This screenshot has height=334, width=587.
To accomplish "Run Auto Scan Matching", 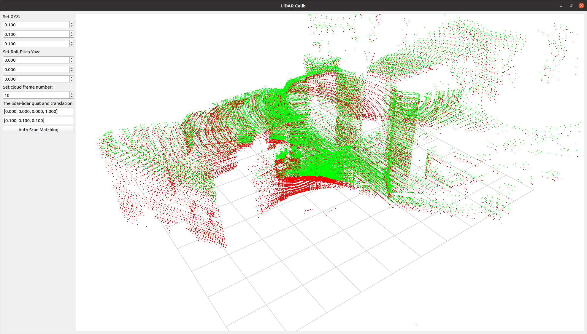I will tap(38, 130).
